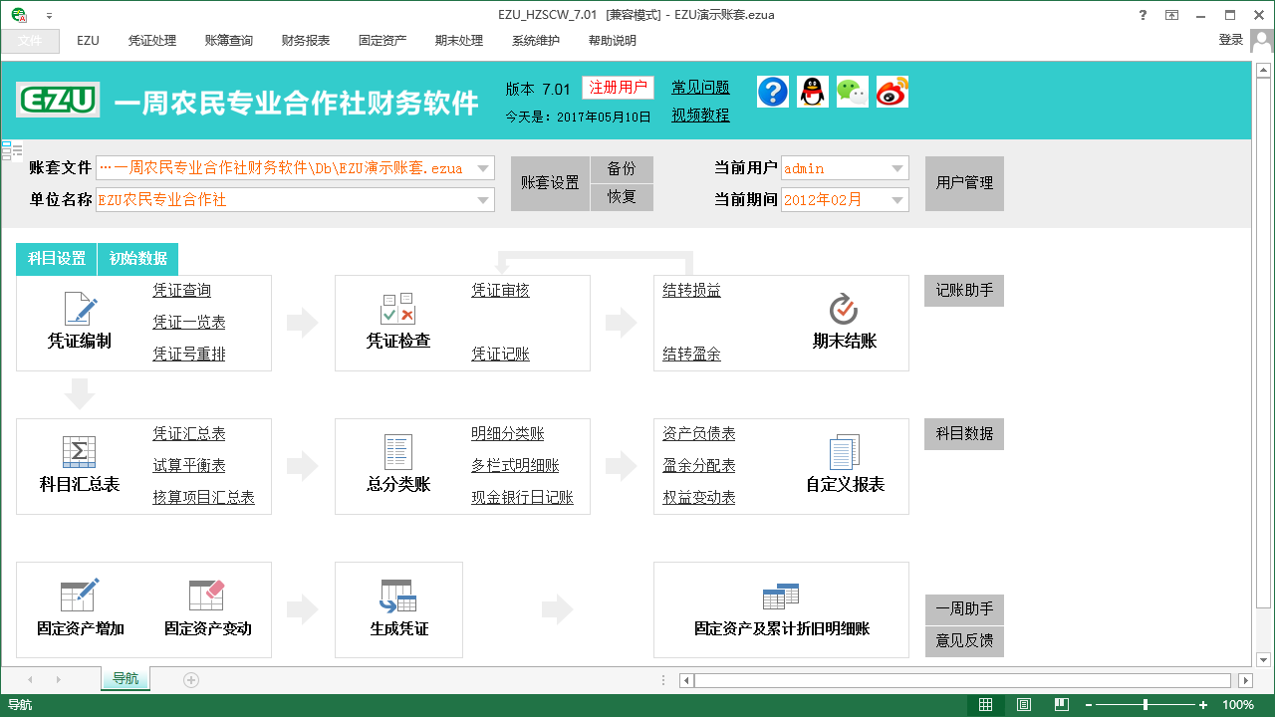Open 固定资产及累计折旧明细账 icon

[x=781, y=596]
